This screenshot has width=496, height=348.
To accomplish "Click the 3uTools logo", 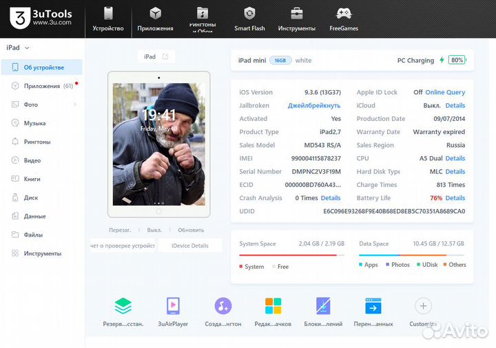I will click(x=41, y=18).
